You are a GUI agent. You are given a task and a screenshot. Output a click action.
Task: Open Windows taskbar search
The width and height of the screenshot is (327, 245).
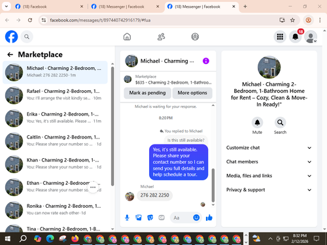coord(23,238)
